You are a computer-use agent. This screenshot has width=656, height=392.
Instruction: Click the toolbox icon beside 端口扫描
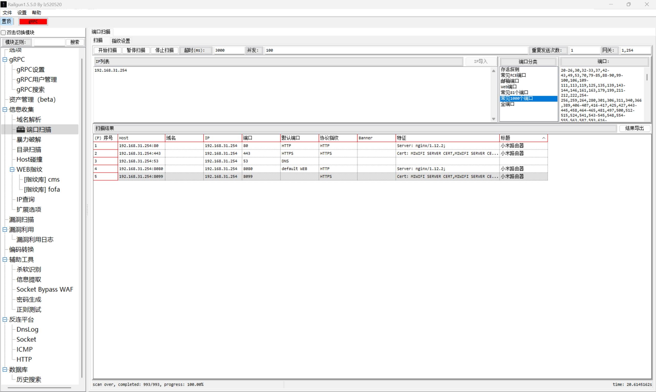(20, 129)
